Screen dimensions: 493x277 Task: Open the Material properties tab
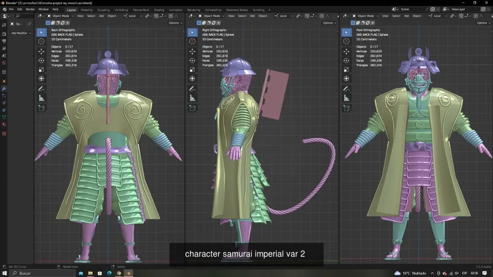click(4, 124)
